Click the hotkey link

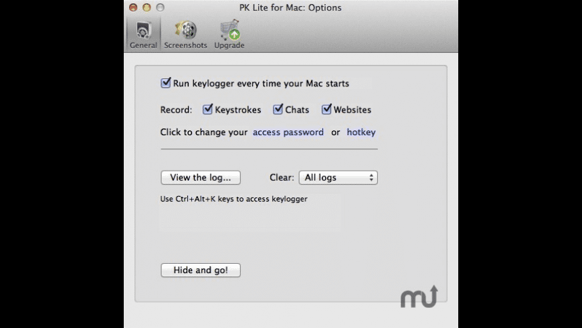[x=361, y=133]
